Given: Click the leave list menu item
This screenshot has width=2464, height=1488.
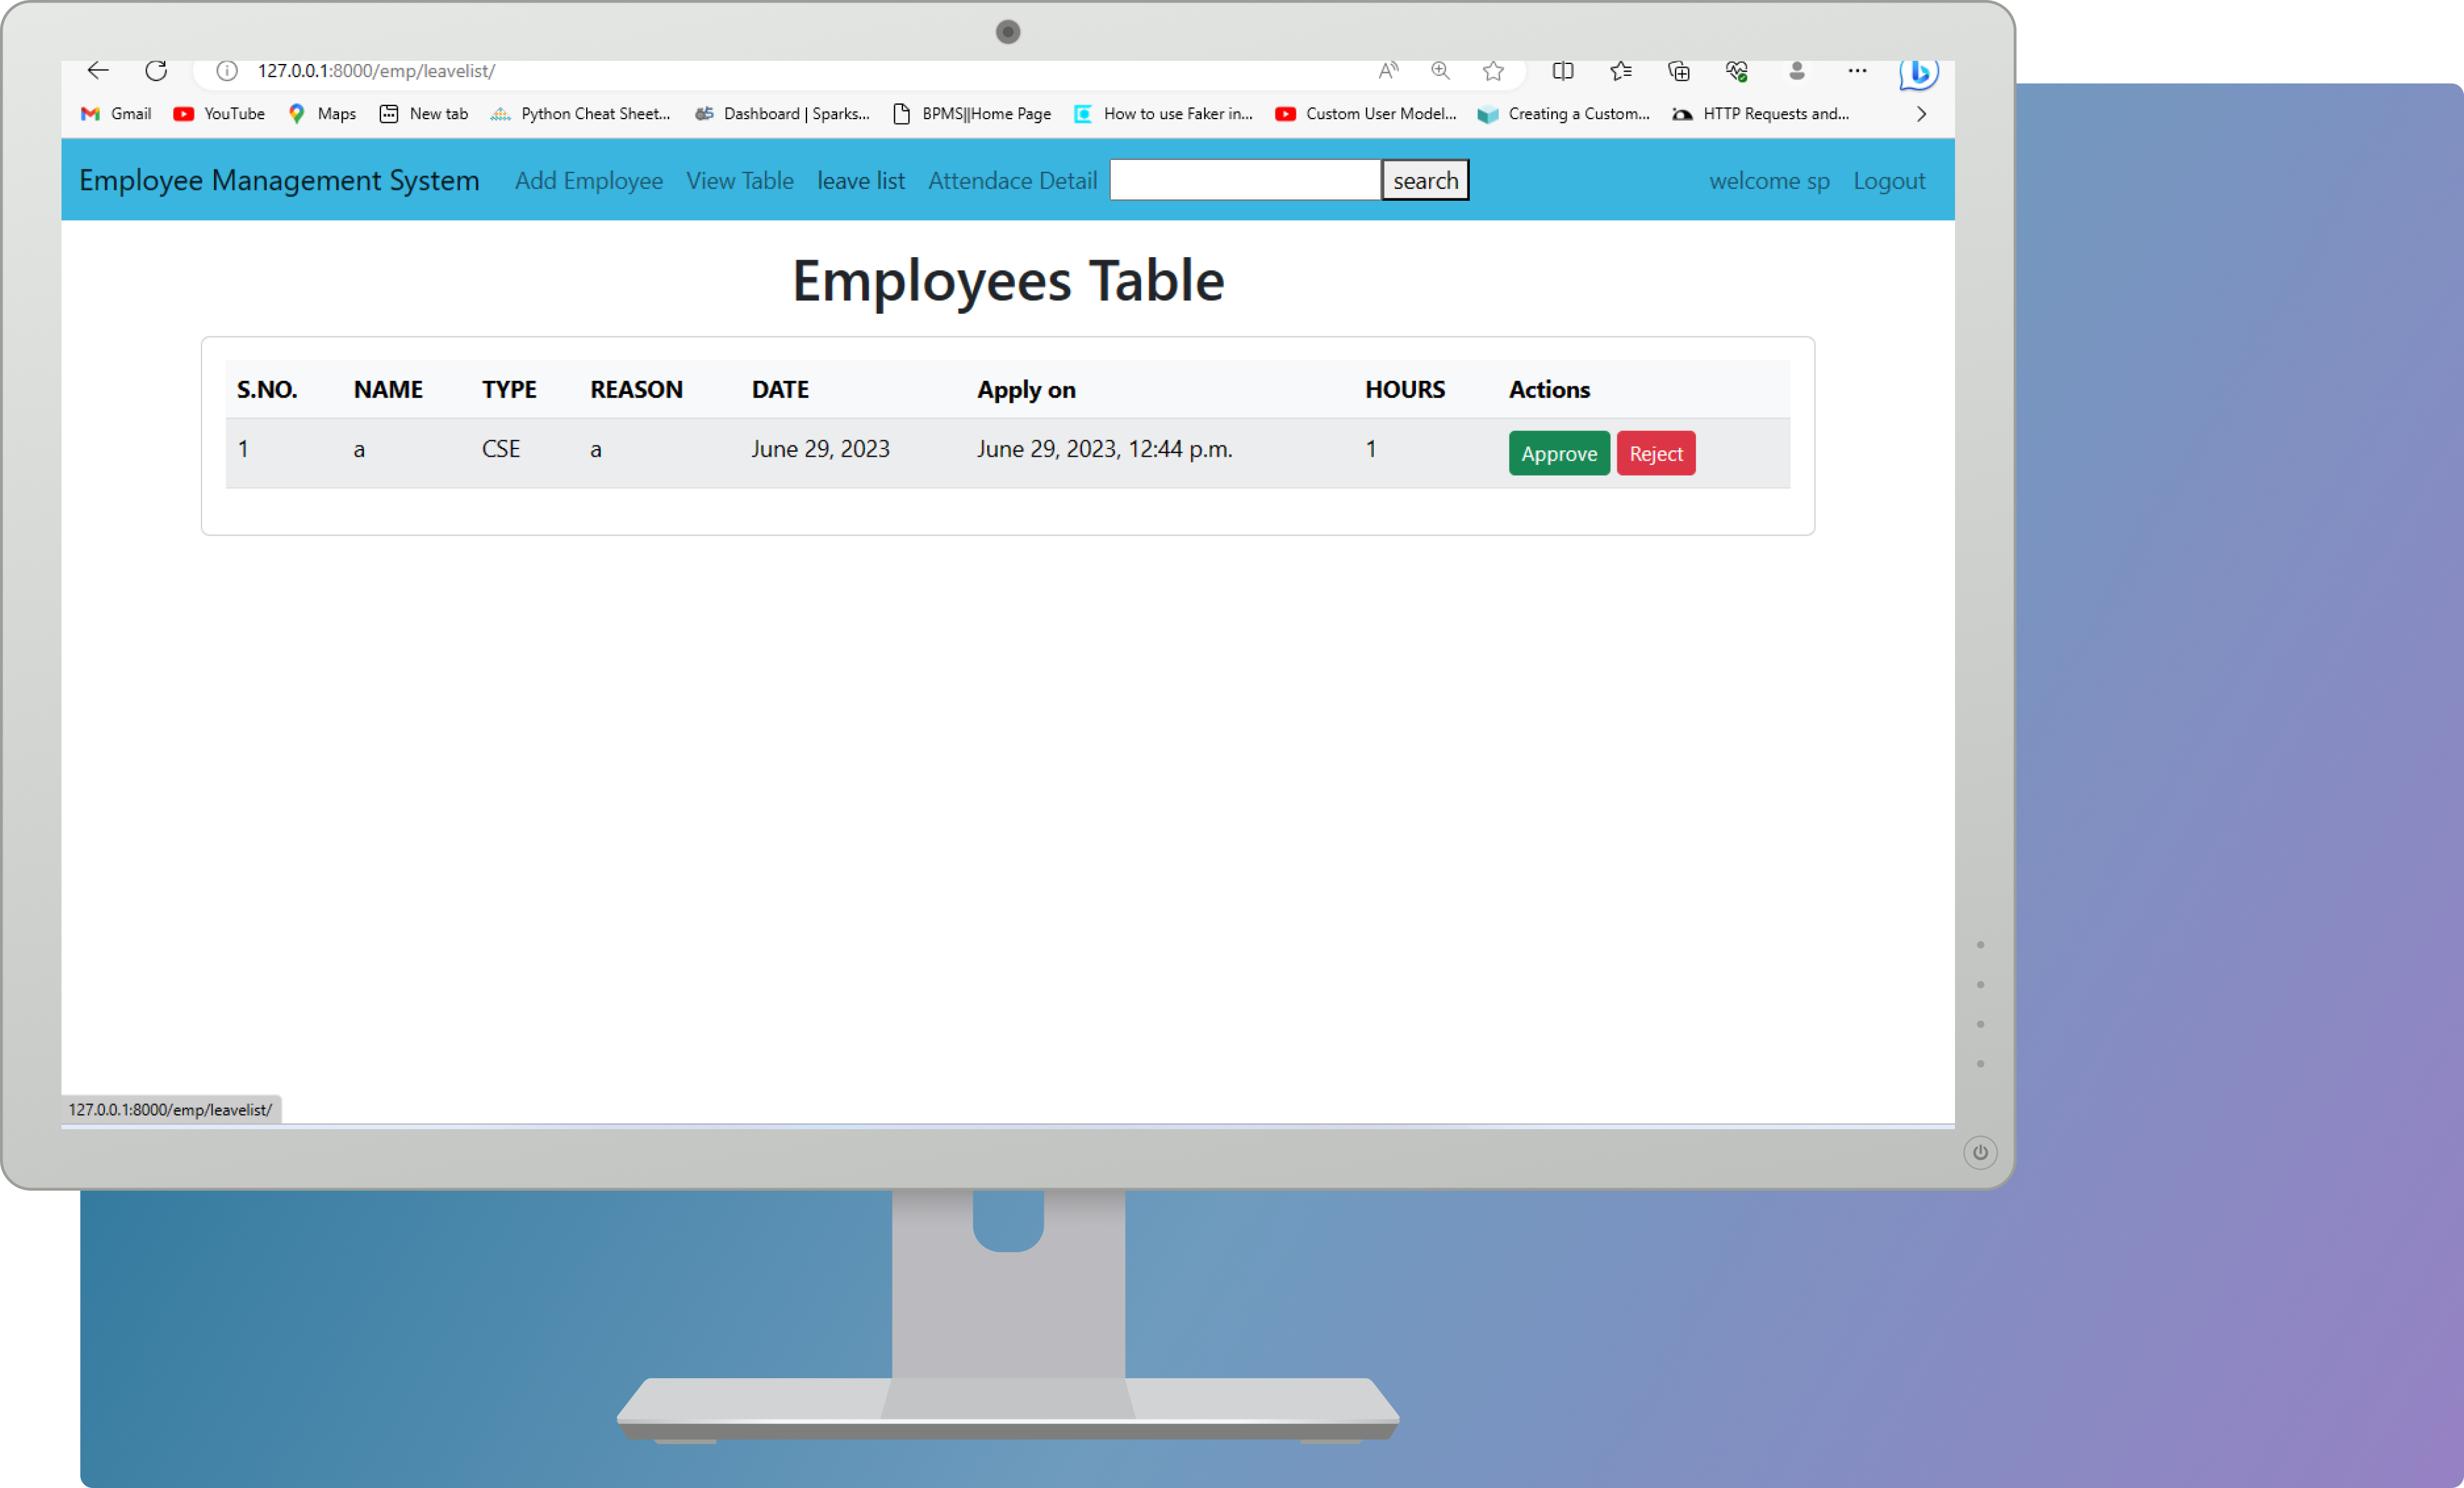Looking at the screenshot, I should click(860, 179).
